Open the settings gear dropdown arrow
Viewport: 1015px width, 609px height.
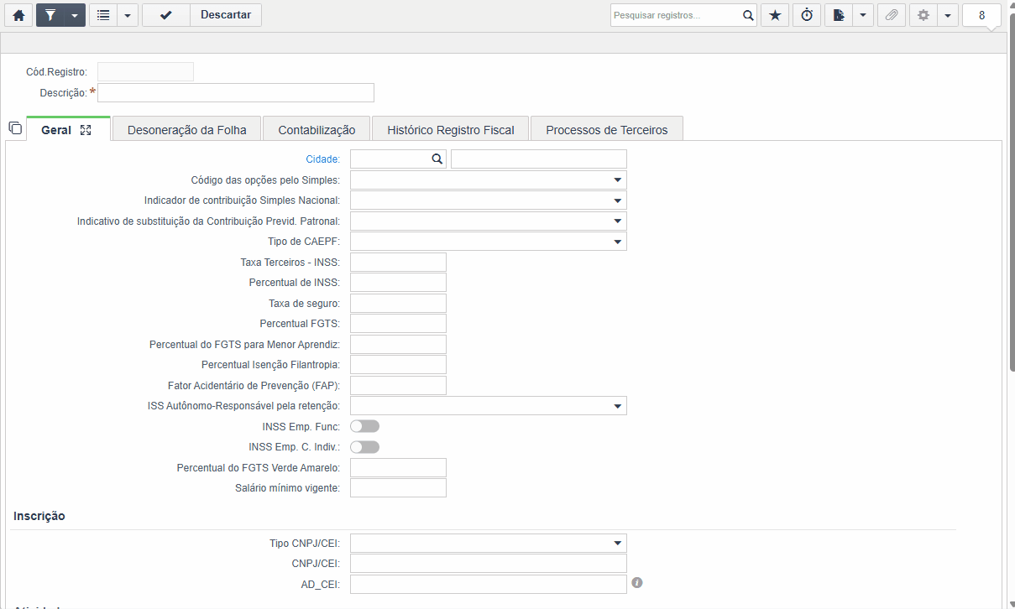pyautogui.click(x=948, y=15)
